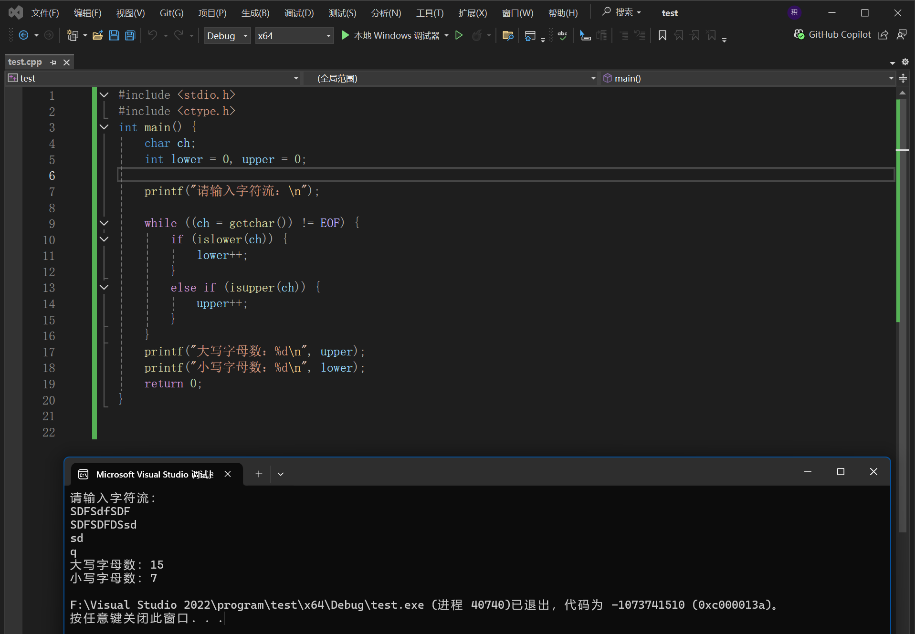Collapse the main() function block

click(104, 127)
